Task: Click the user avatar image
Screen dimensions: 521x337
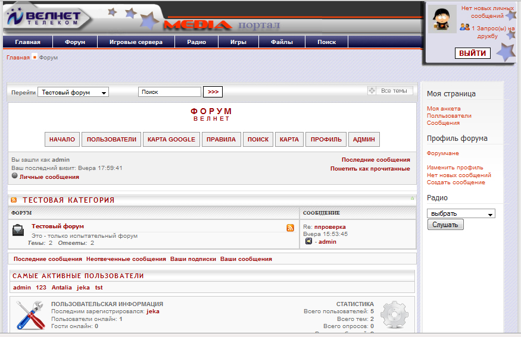Action: [442, 19]
